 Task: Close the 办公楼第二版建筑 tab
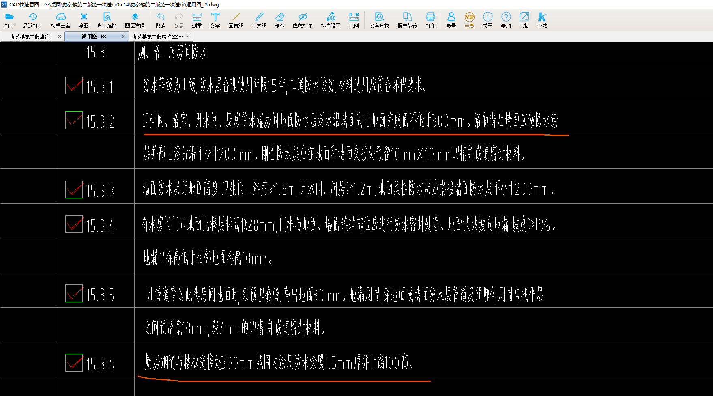click(x=60, y=37)
